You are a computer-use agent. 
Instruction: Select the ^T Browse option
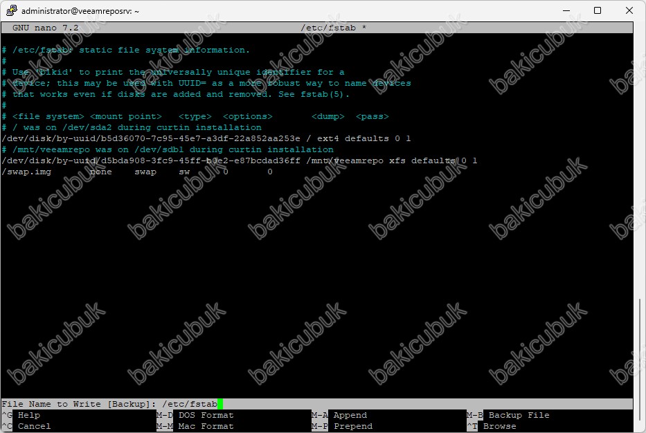pyautogui.click(x=491, y=426)
